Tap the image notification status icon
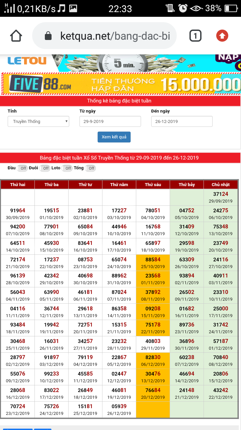Screen dimensions: 241x430 pyautogui.click(x=73, y=8)
